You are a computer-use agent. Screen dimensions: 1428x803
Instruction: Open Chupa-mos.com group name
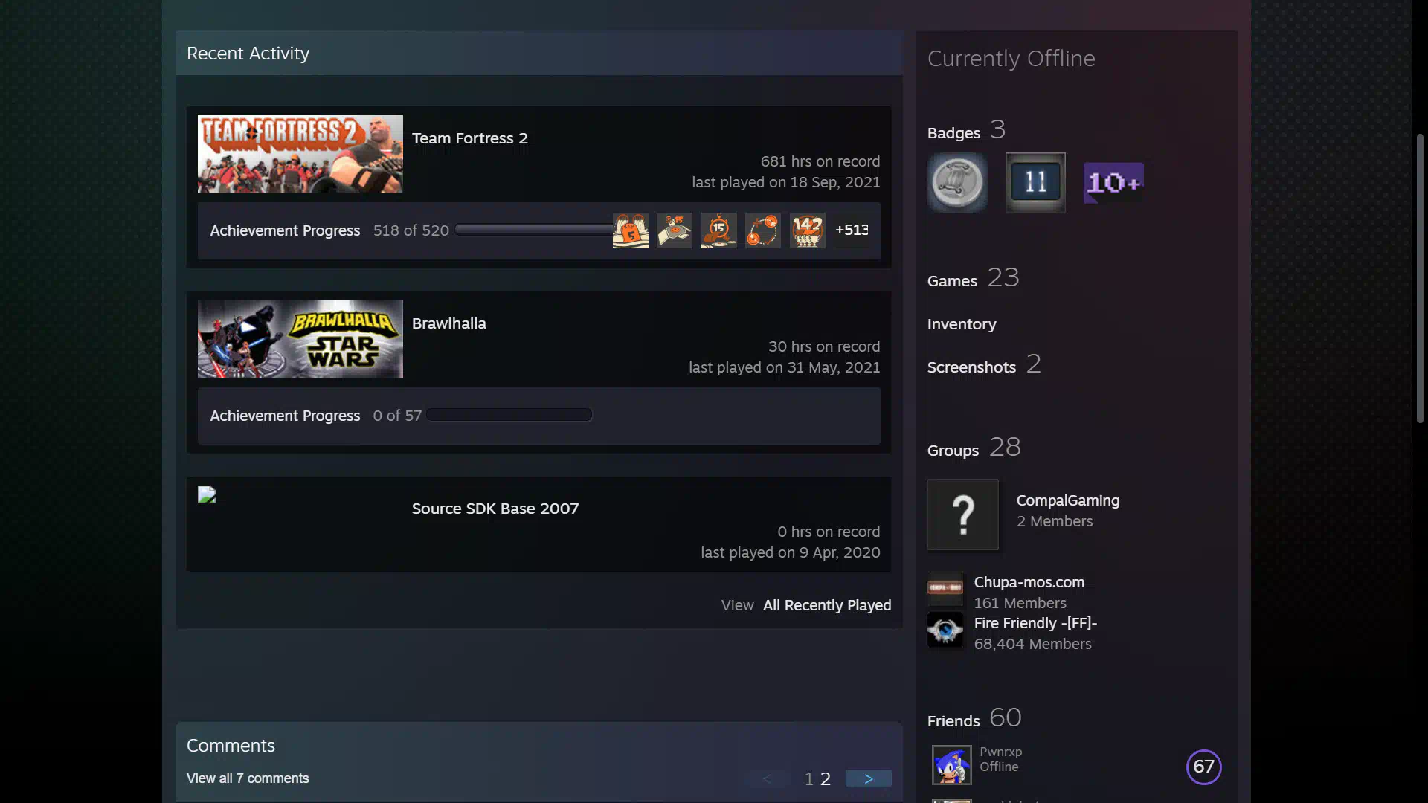(1029, 582)
